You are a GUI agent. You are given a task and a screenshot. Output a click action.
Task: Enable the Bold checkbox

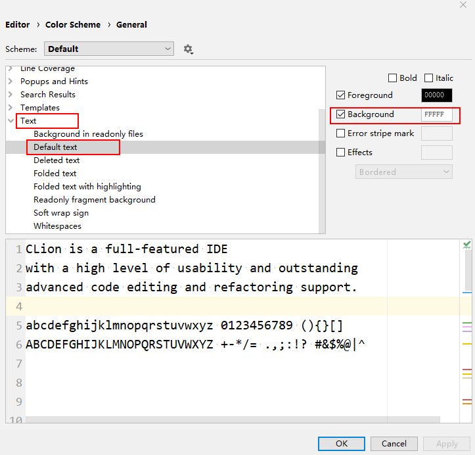[x=393, y=78]
